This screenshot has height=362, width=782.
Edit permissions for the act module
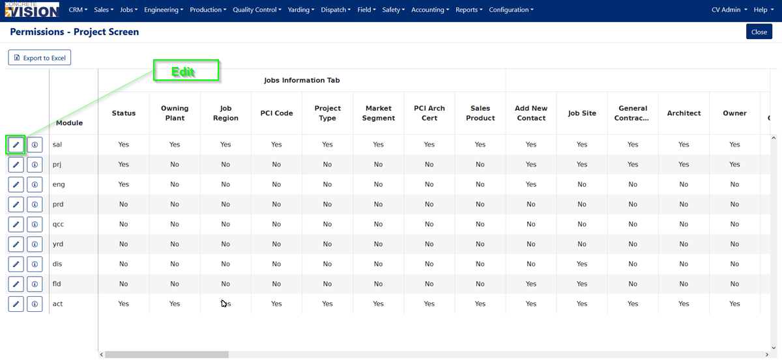pos(16,303)
